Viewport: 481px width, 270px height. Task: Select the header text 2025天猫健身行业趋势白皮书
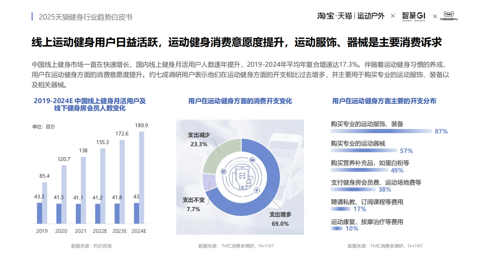86,17
